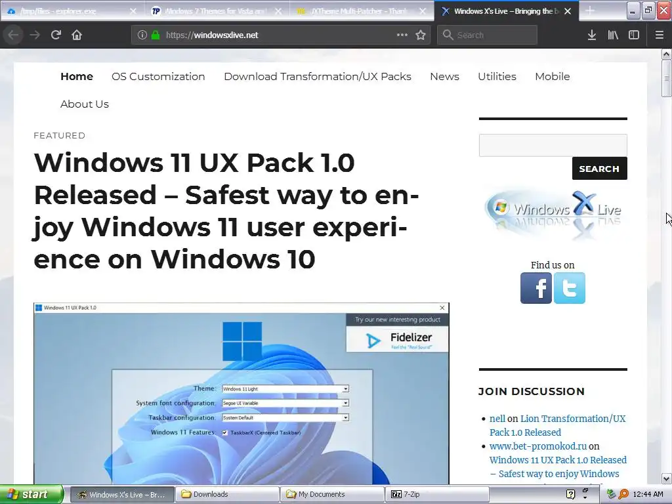The height and width of the screenshot is (504, 672).
Task: Open the Firefox hamburger menu
Action: pos(660,35)
